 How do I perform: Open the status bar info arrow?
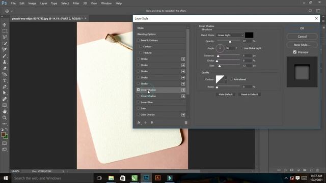point(63,171)
